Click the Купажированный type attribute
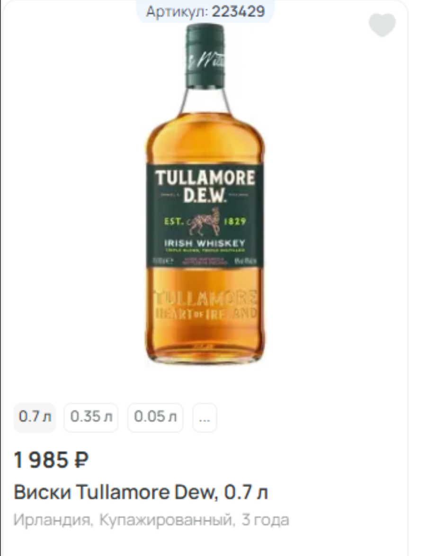 tap(167, 520)
